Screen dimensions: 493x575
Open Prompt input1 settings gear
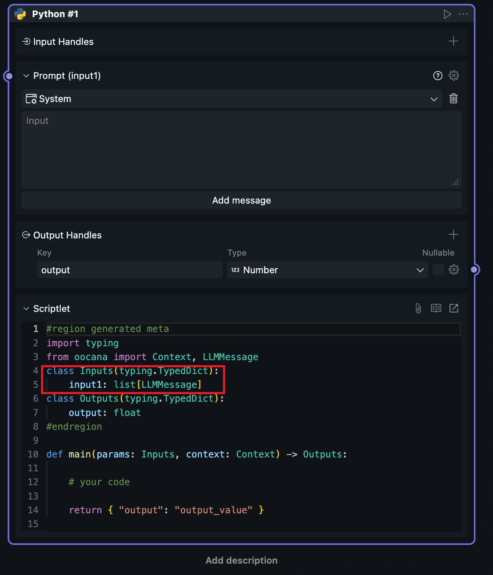pyautogui.click(x=454, y=76)
